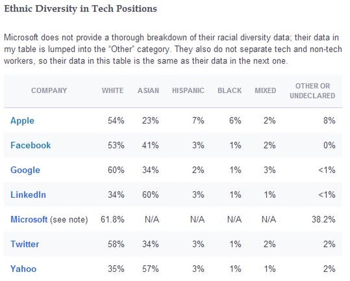Click the COMPANY column header
The image size is (350, 281).
(49, 90)
